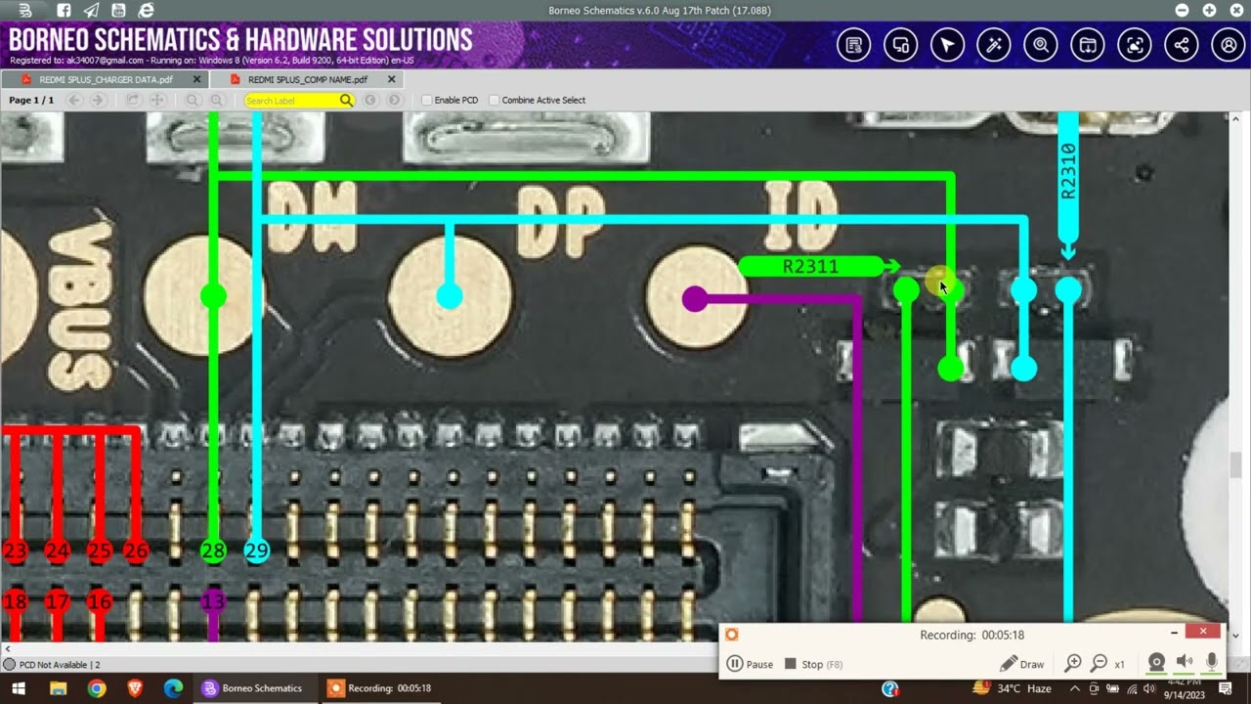The height and width of the screenshot is (704, 1251).
Task: Click the R2311 component label
Action: pyautogui.click(x=810, y=266)
